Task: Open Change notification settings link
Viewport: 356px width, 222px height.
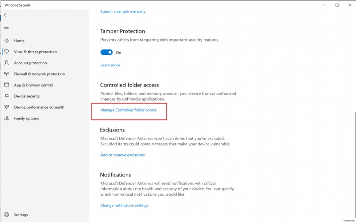Action: [x=125, y=206]
